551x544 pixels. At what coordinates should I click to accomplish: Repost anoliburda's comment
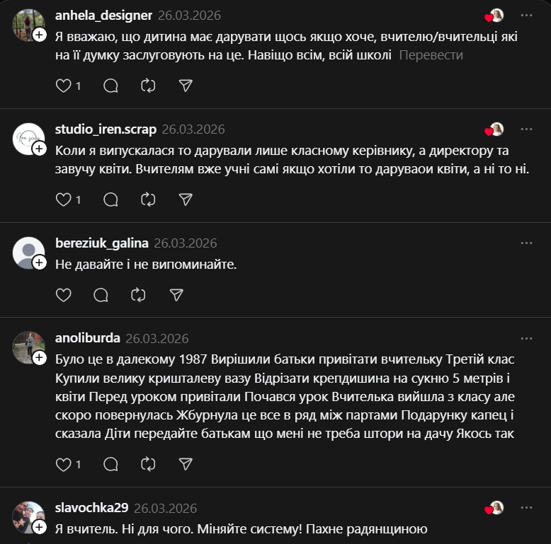[x=148, y=465]
